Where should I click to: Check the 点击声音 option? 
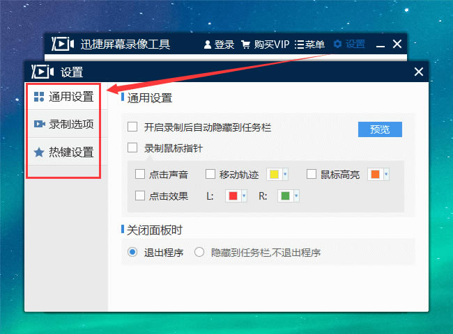140,175
